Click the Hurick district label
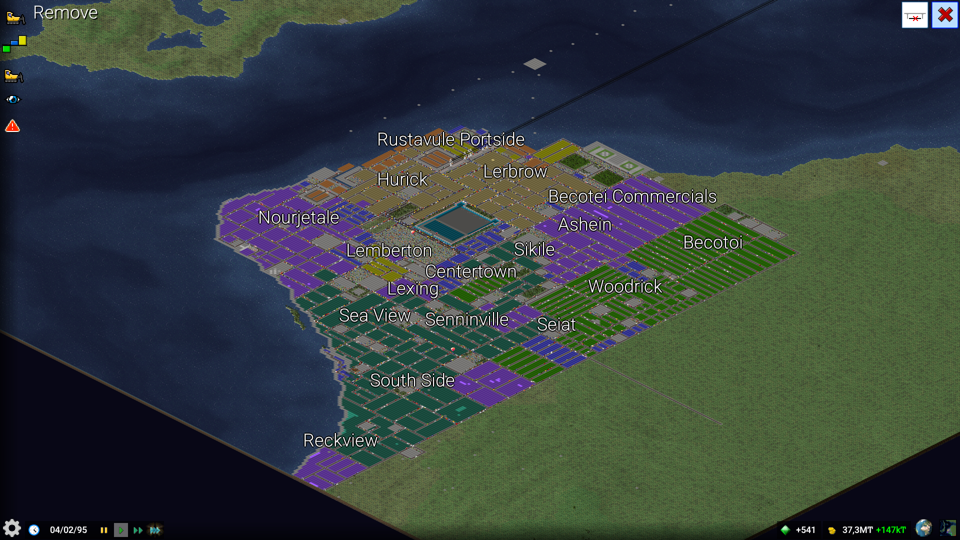The width and height of the screenshot is (960, 540). pyautogui.click(x=402, y=179)
